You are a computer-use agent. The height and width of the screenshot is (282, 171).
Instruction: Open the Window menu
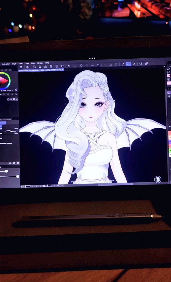(40, 63)
